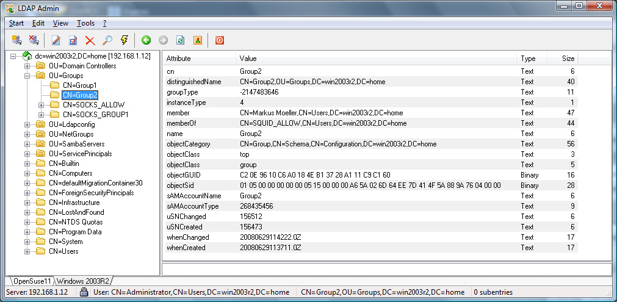Click the Properties checkmark toolbar icon
The width and height of the screenshot is (617, 302).
coord(73,40)
